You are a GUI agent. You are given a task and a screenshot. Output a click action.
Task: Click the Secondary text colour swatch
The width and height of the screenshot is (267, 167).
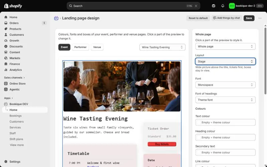click(x=199, y=152)
